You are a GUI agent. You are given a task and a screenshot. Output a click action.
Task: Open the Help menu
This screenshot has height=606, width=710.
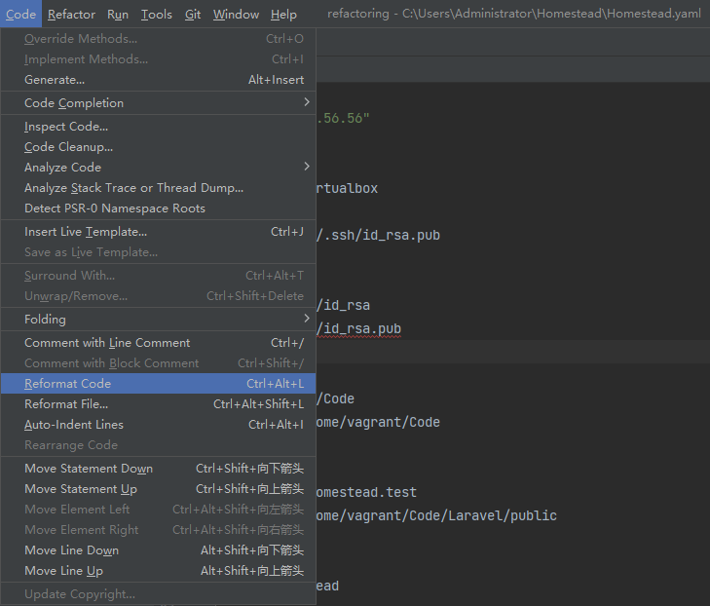[283, 15]
